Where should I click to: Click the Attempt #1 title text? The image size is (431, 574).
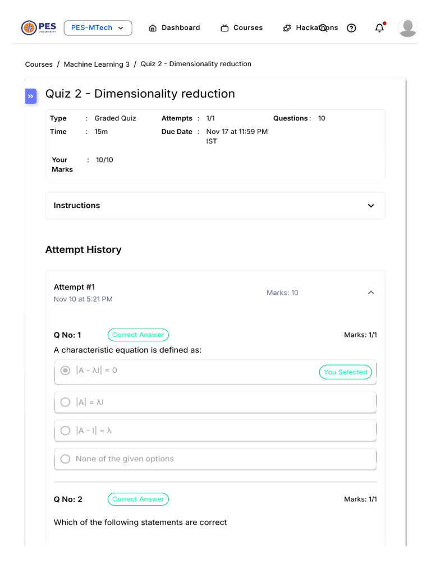point(75,287)
